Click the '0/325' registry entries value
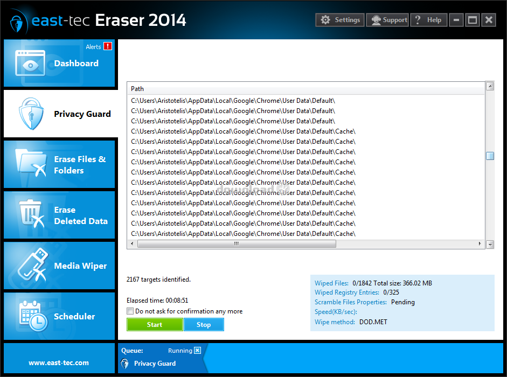Screen dimensions: 507x377 click(391, 292)
